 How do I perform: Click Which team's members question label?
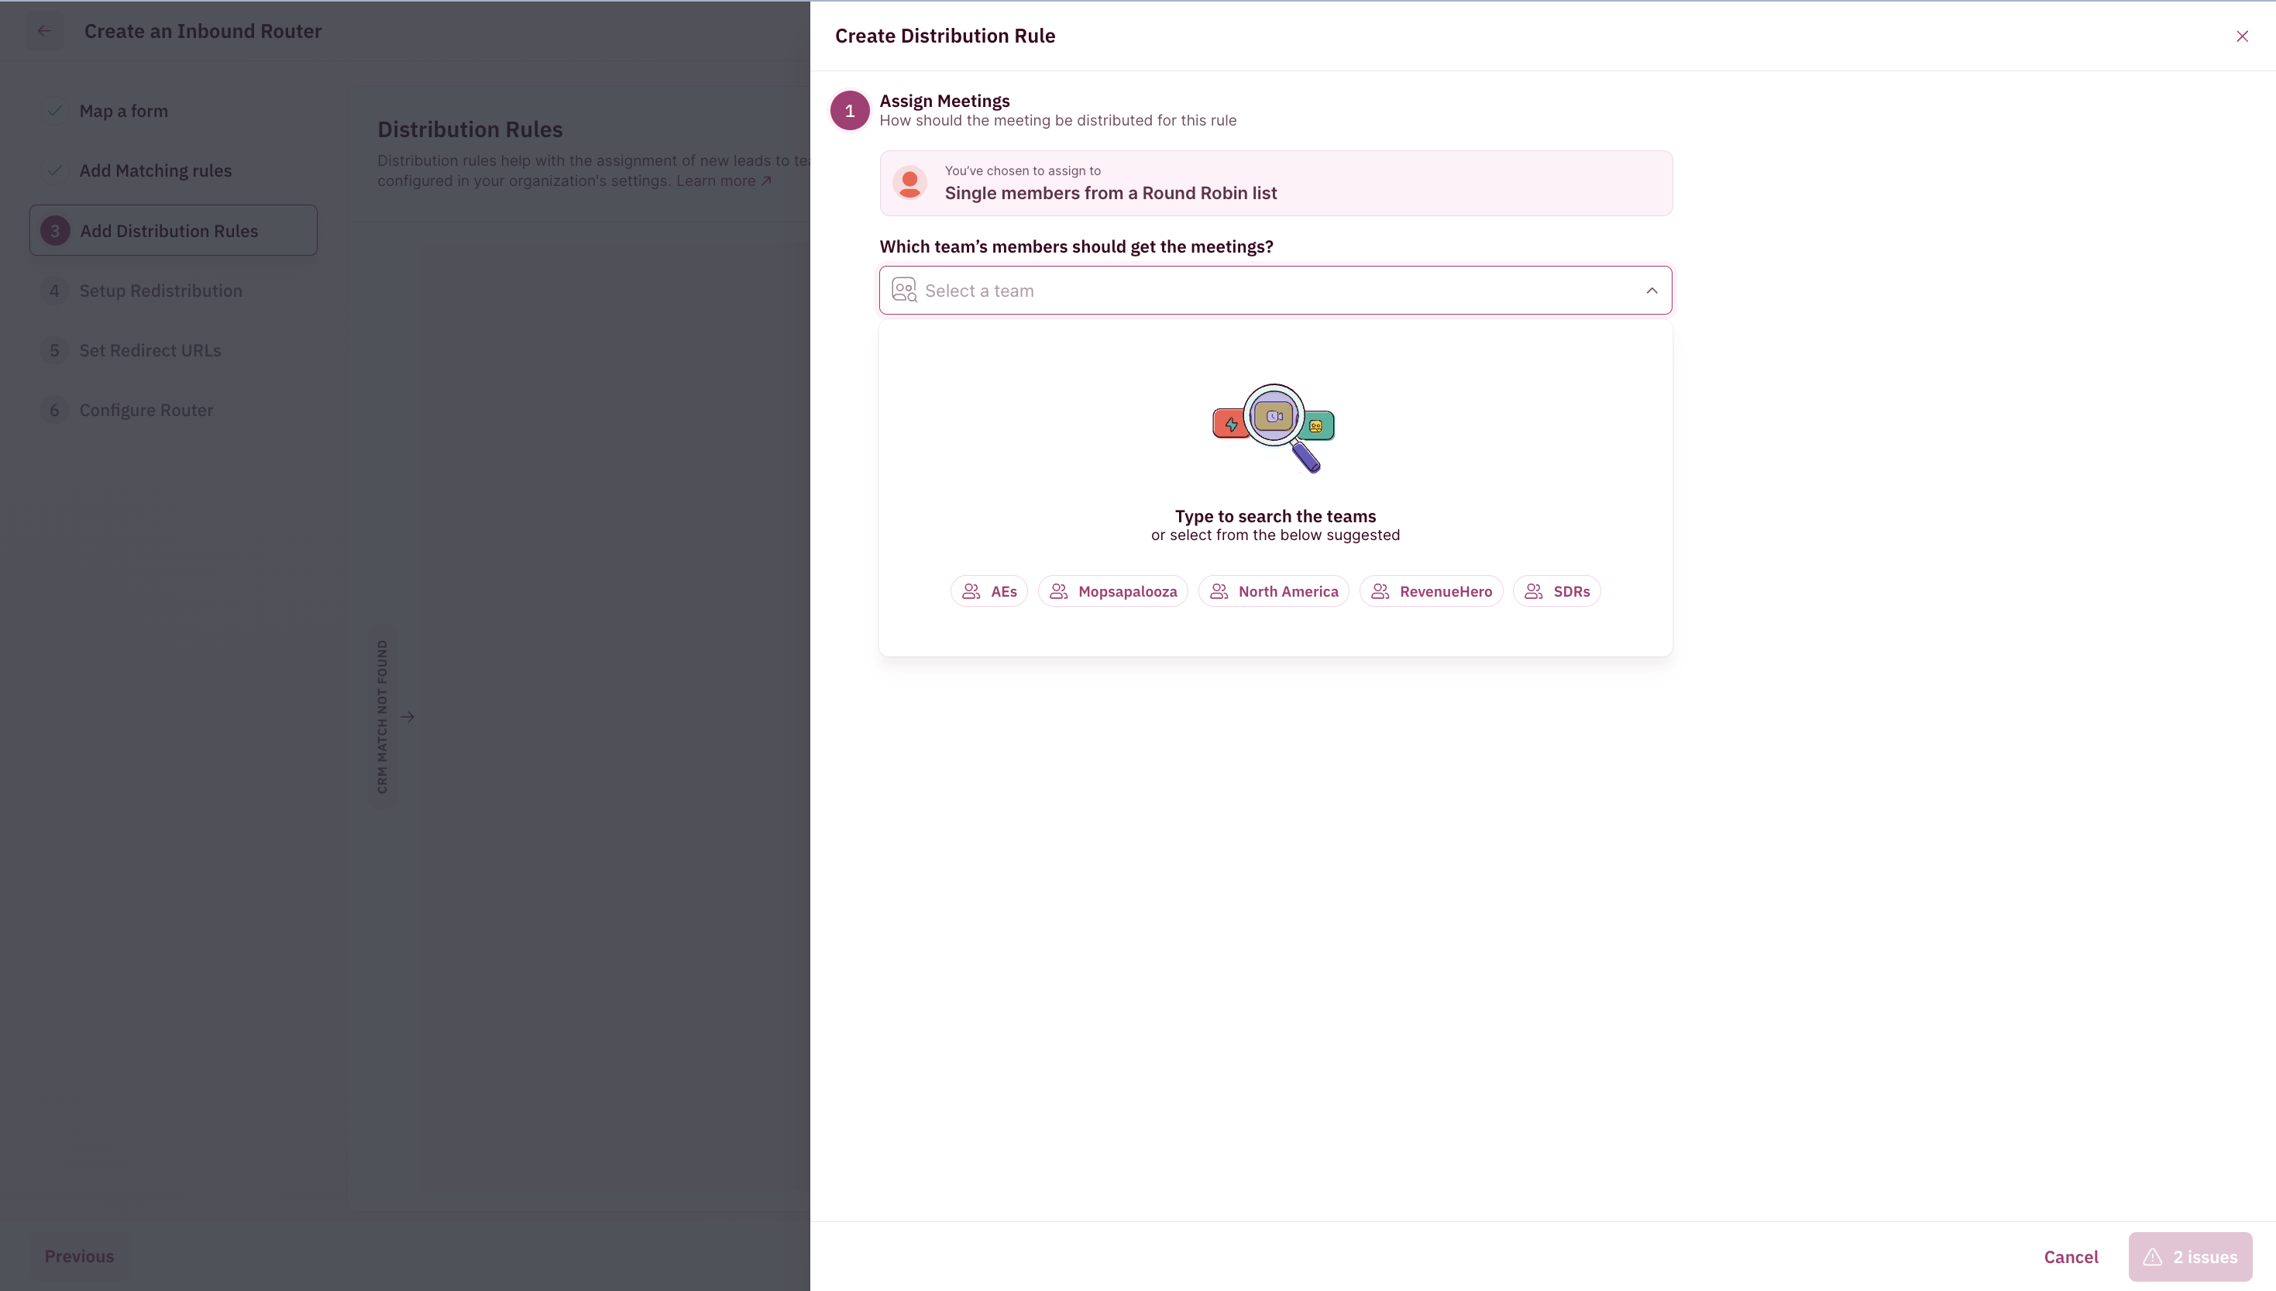[1076, 246]
